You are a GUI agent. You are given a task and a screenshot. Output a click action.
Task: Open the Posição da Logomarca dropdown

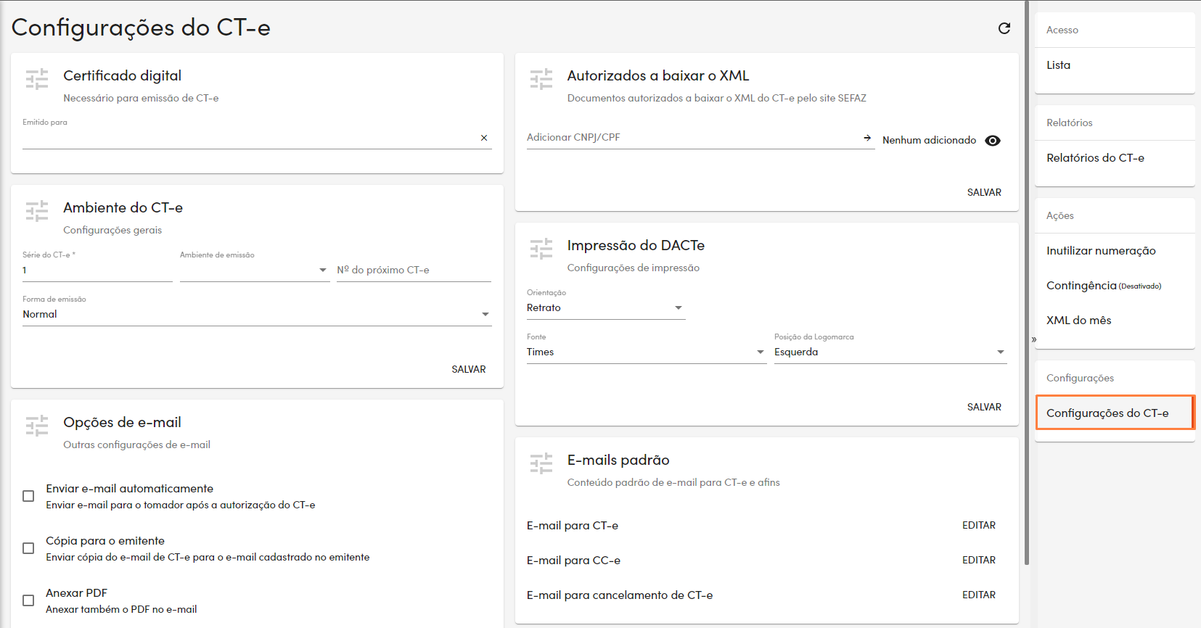click(x=890, y=352)
